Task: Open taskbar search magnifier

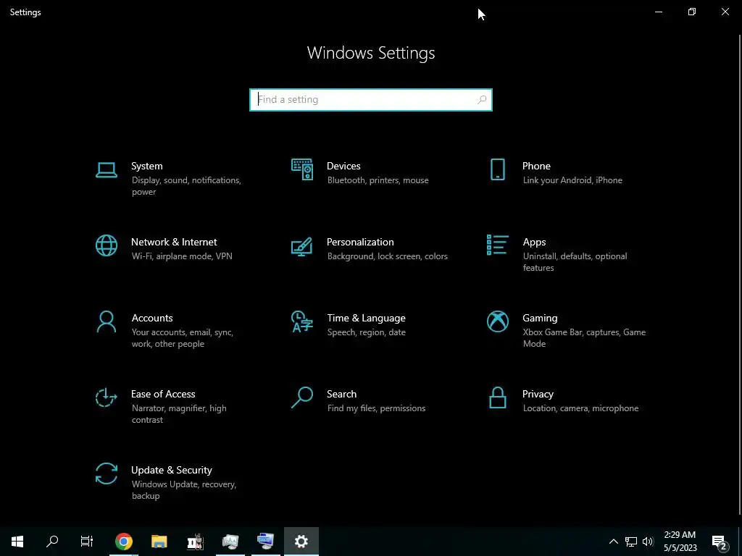Action: pyautogui.click(x=52, y=542)
